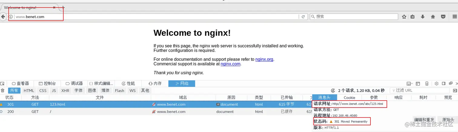Close the Welcome to nginx tab
The height and width of the screenshot is (132, 458).
tap(54, 8)
